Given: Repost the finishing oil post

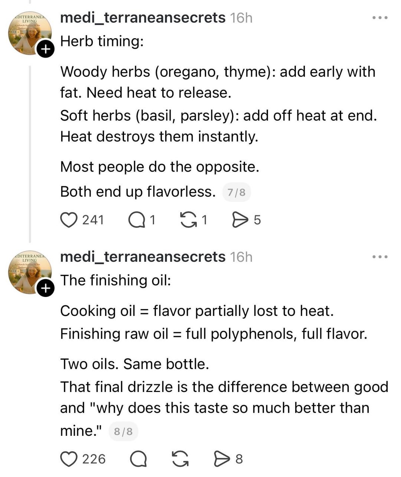Looking at the screenshot, I should [180, 459].
